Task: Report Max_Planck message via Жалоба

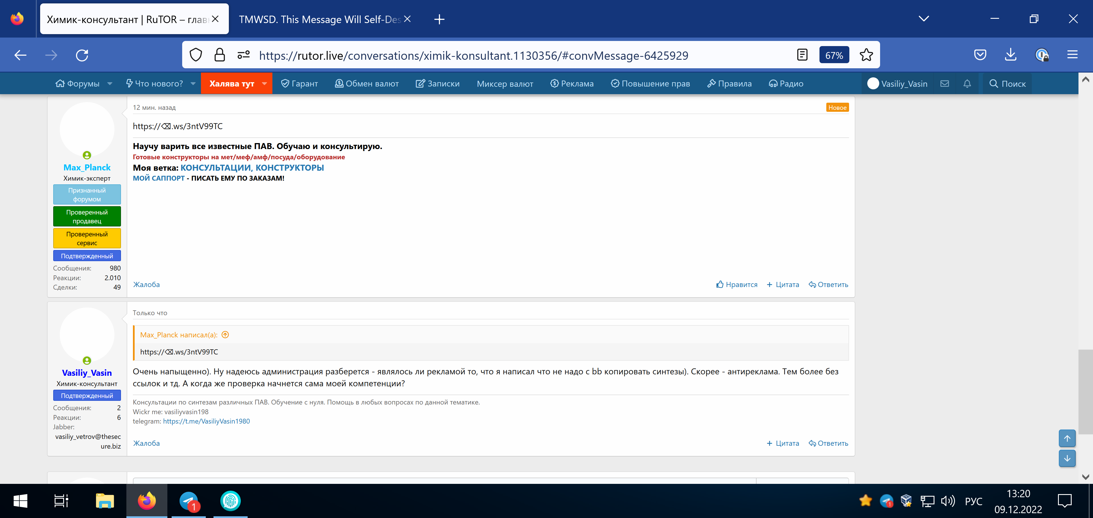Action: click(146, 284)
